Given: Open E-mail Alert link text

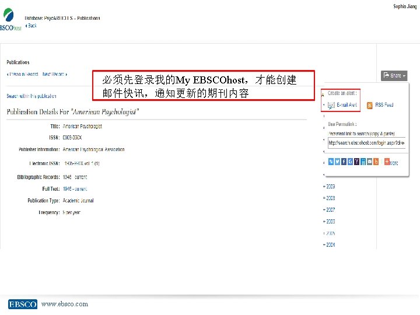Looking at the screenshot, I should [x=347, y=105].
